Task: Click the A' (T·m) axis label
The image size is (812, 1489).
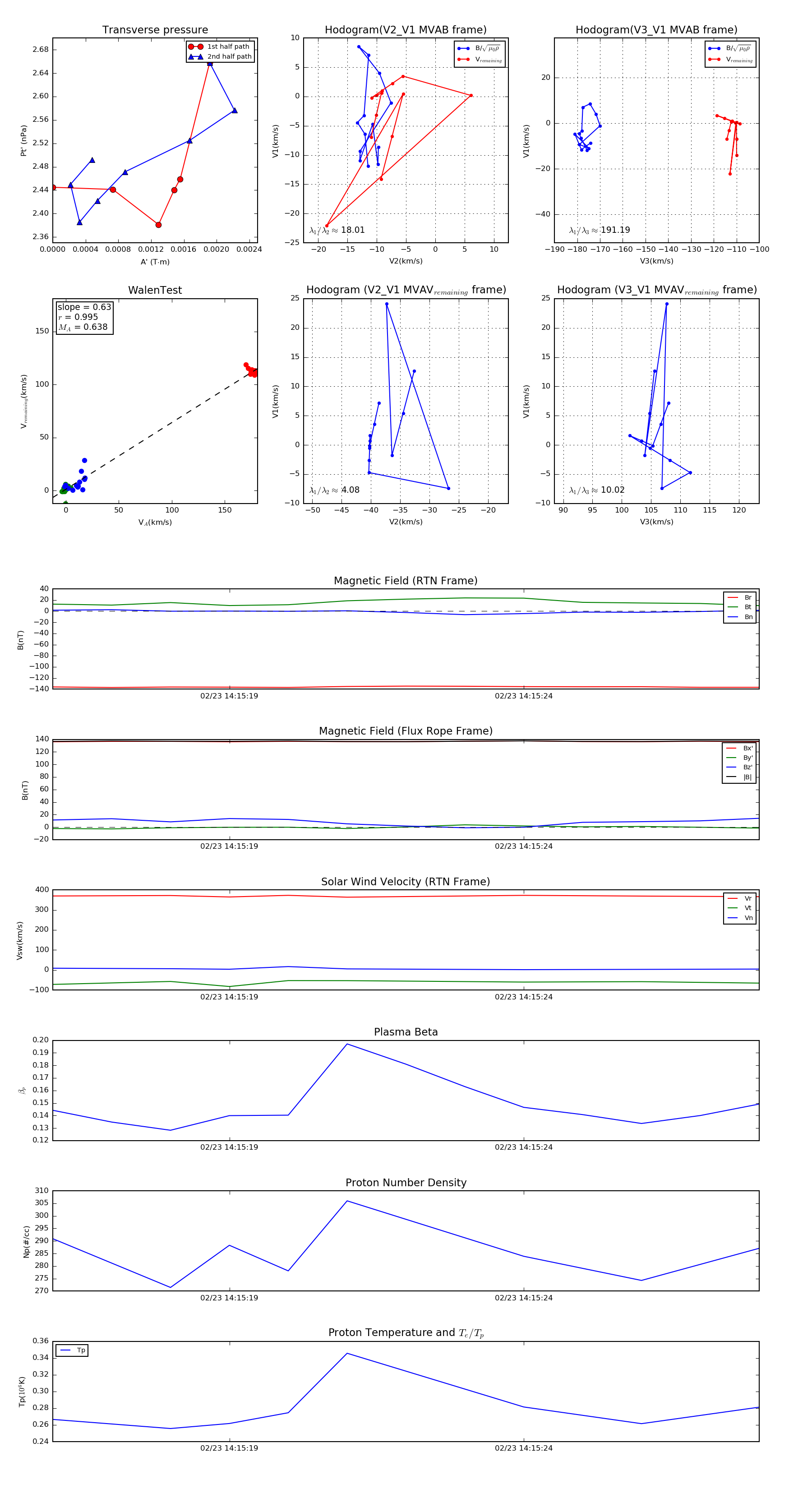Action: pyautogui.click(x=155, y=262)
